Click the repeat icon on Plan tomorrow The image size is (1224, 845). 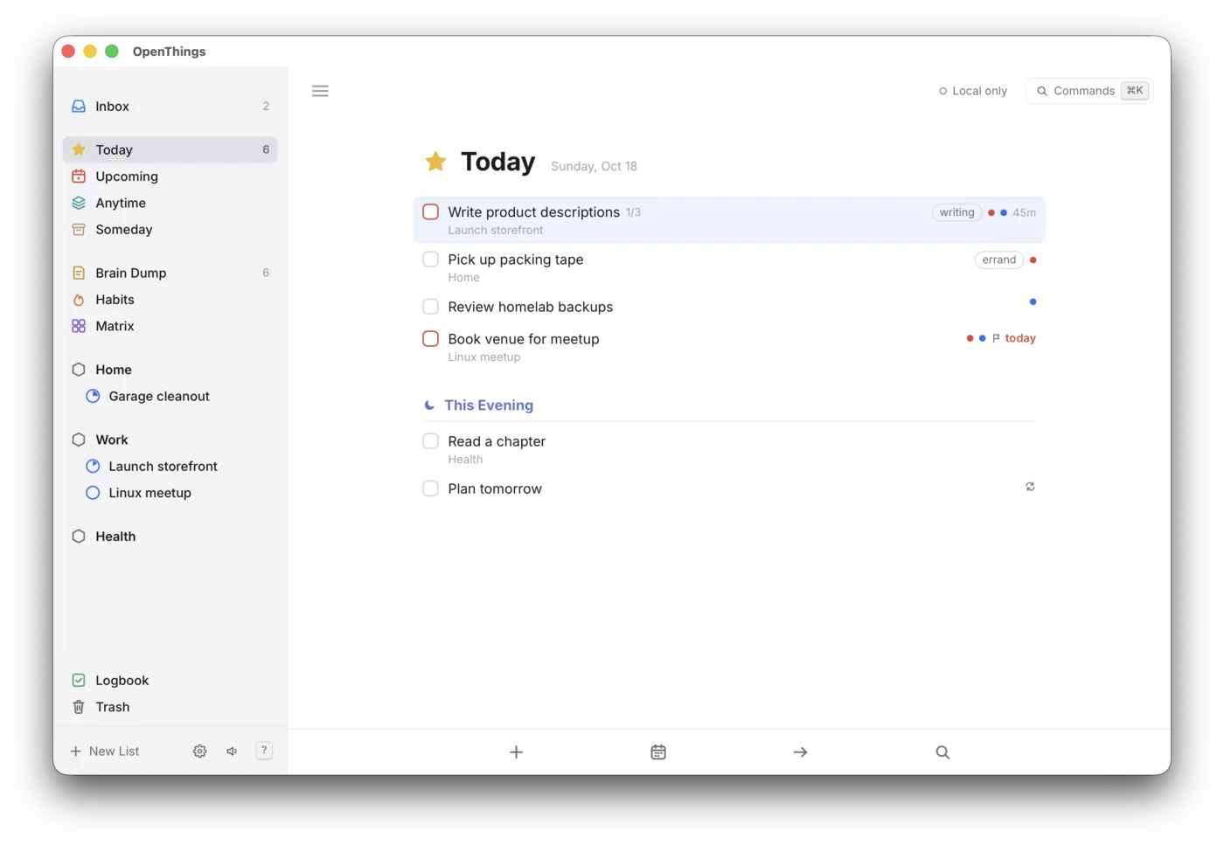[1031, 487]
